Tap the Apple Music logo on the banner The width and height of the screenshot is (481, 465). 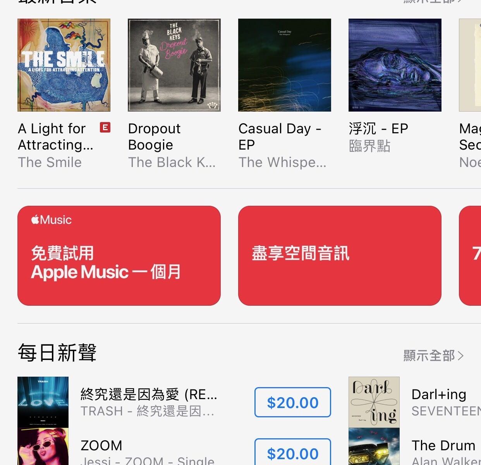click(x=52, y=220)
